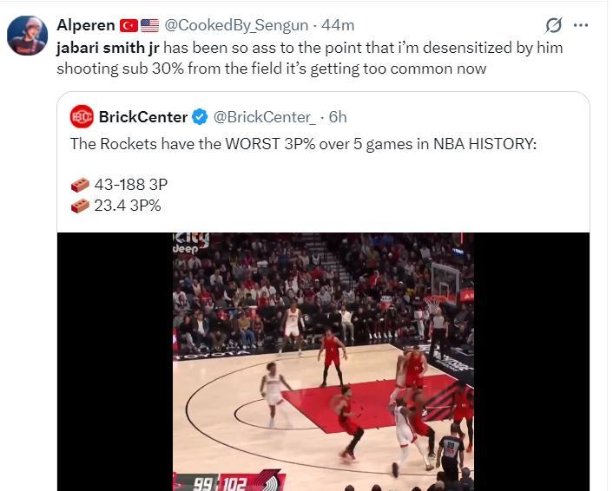Viewport: 613px width, 491px height.
Task: Click the Turkey flag emoji in name
Action: pyautogui.click(x=129, y=26)
